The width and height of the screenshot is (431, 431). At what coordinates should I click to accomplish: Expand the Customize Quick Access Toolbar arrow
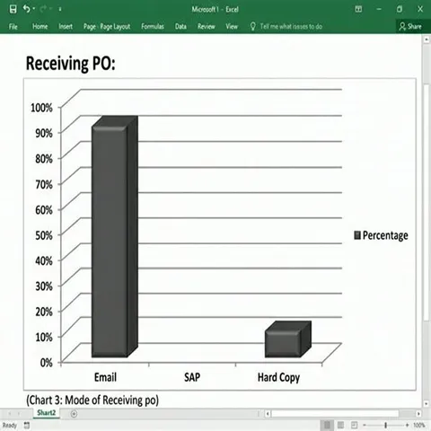click(60, 10)
